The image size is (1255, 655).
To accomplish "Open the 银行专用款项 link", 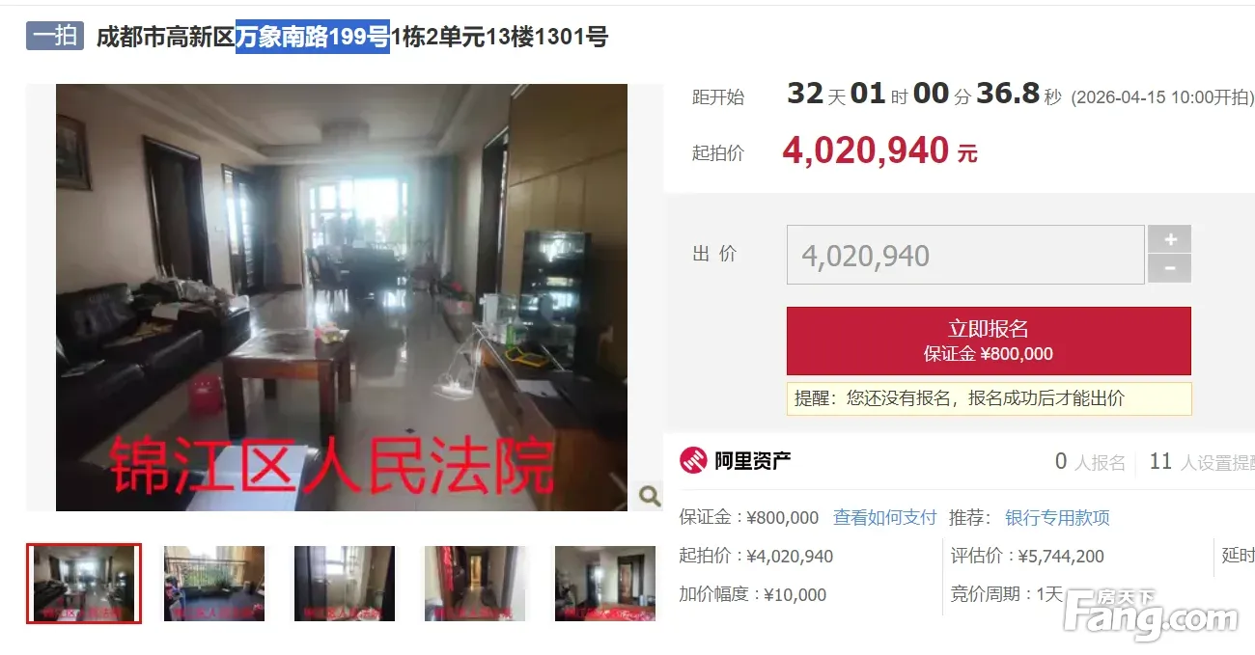I will point(1057,518).
